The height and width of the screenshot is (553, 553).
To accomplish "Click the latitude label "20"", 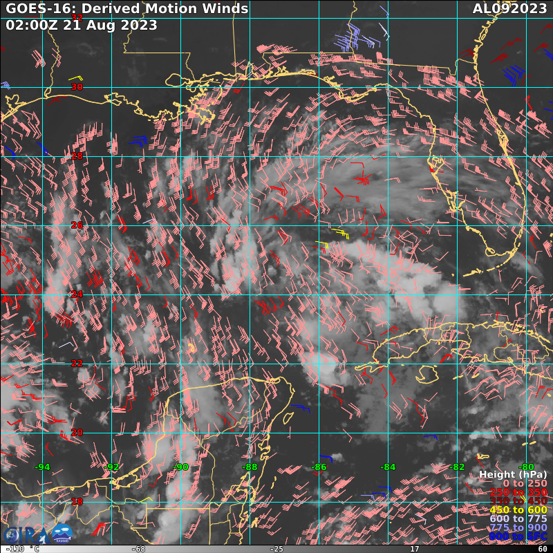I will click(x=77, y=433).
